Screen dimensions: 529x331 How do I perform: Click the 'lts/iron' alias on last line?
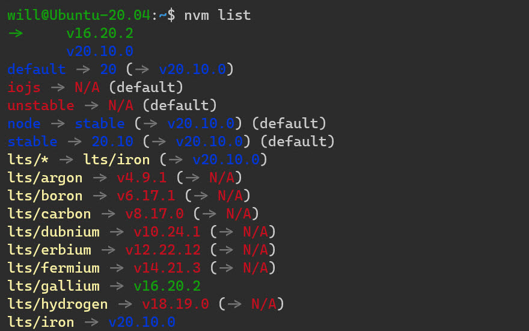coord(41,323)
